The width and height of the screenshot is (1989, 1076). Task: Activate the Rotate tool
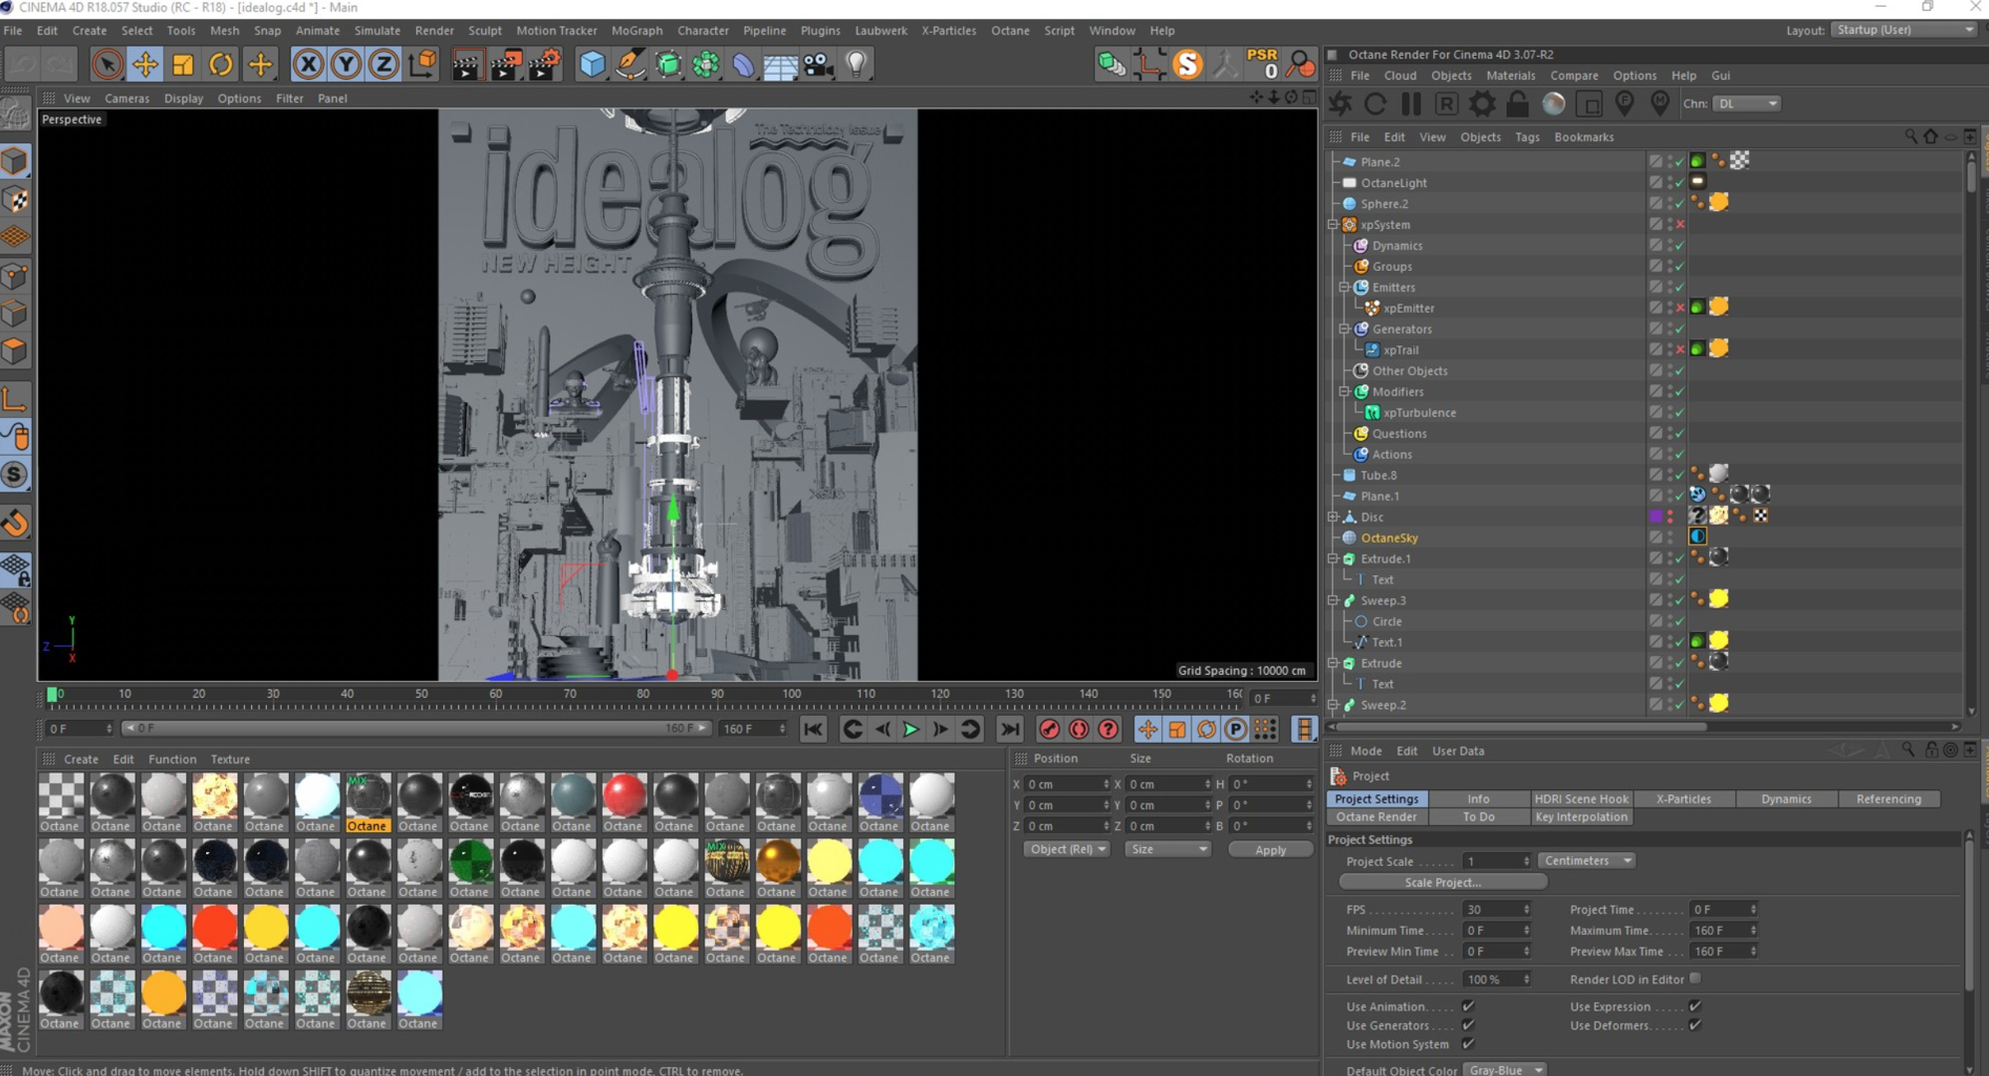(220, 64)
